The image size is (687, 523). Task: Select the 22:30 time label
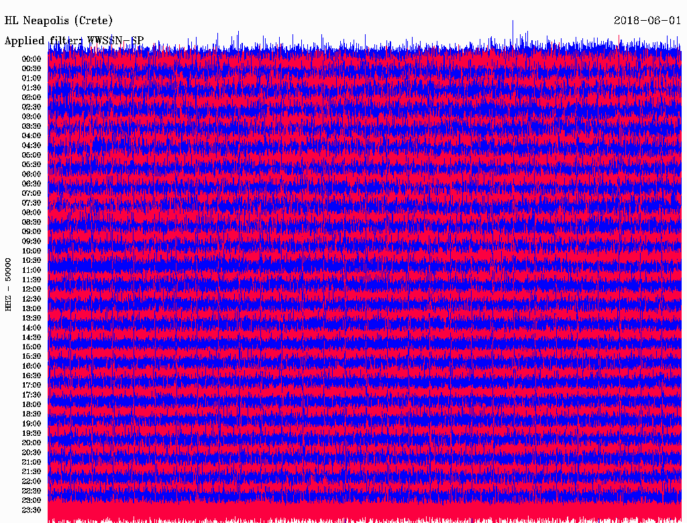click(x=32, y=491)
